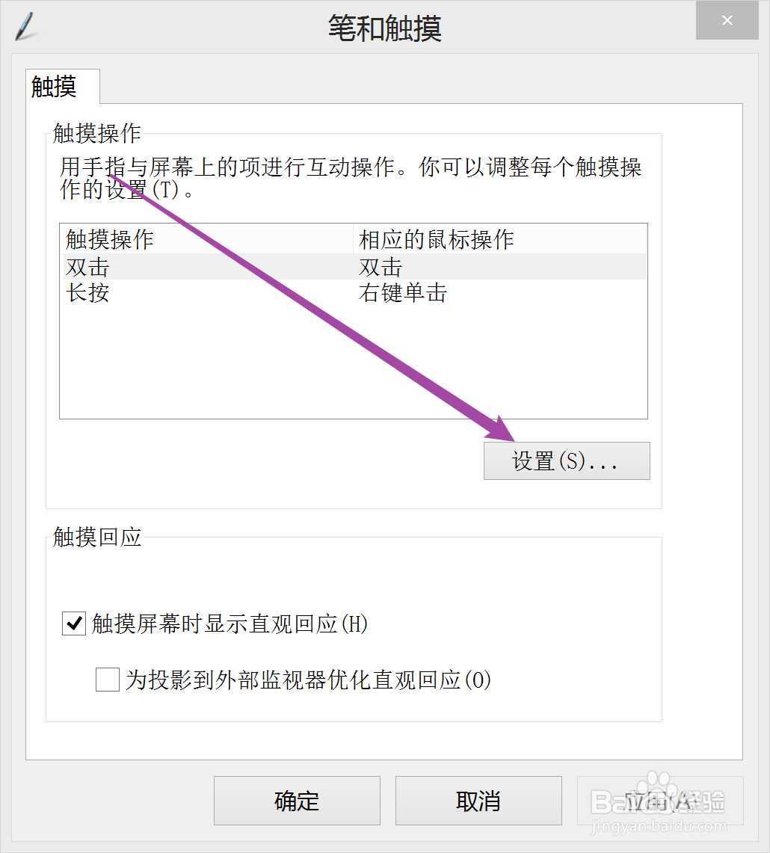This screenshot has width=770, height=853.
Task: Open the 设置(S)... button
Action: click(x=567, y=461)
